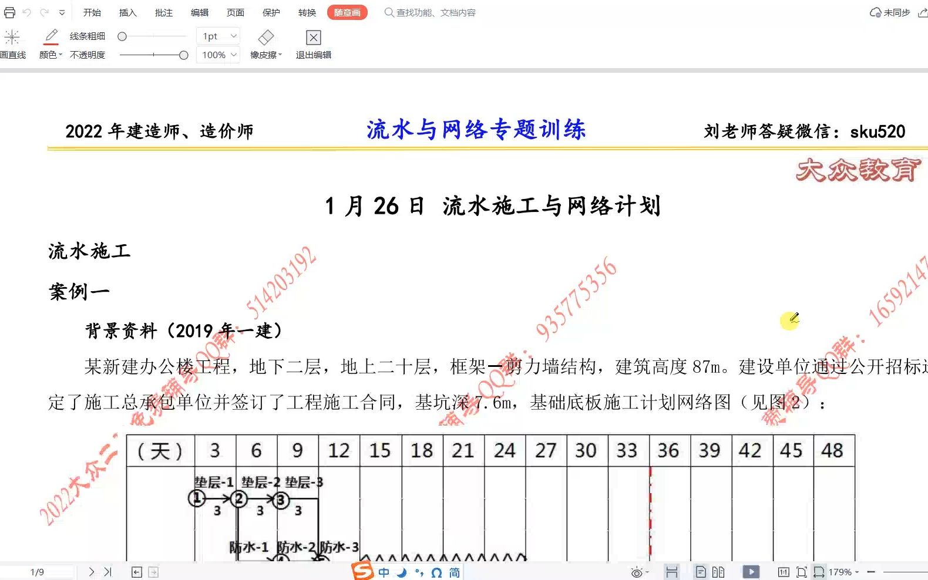This screenshot has width=928, height=580.
Task: Toggle the Sogou punctuation mode icon
Action: tap(419, 572)
